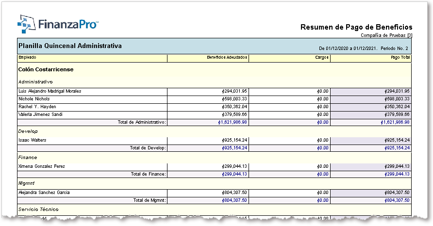Screen dimensions: 433x226
Task: Click the 'Develop' department heading
Action: pos(28,131)
